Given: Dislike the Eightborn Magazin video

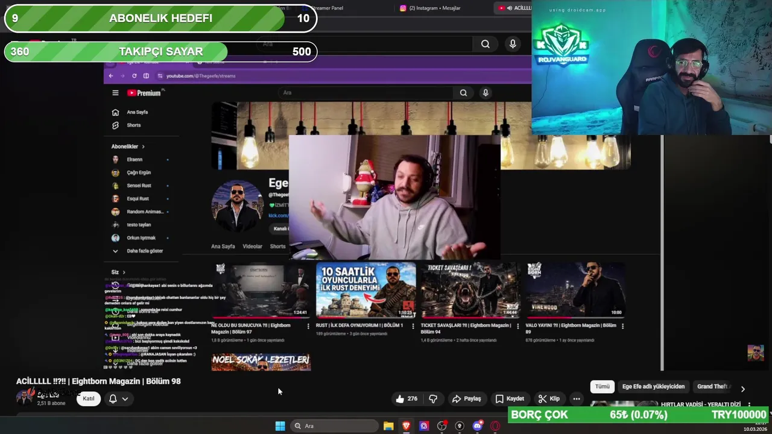Looking at the screenshot, I should pos(433,398).
